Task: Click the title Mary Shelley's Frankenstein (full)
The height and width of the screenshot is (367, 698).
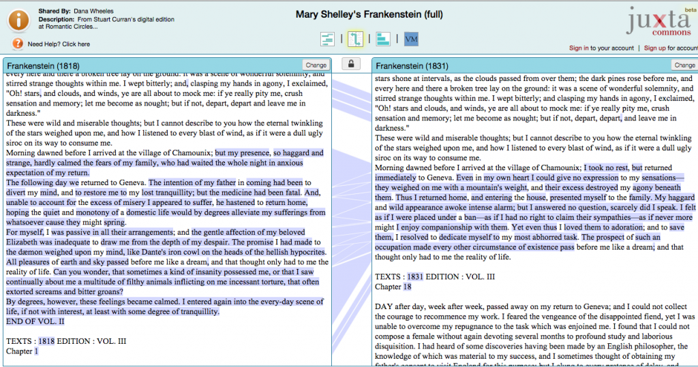Action: pyautogui.click(x=369, y=14)
